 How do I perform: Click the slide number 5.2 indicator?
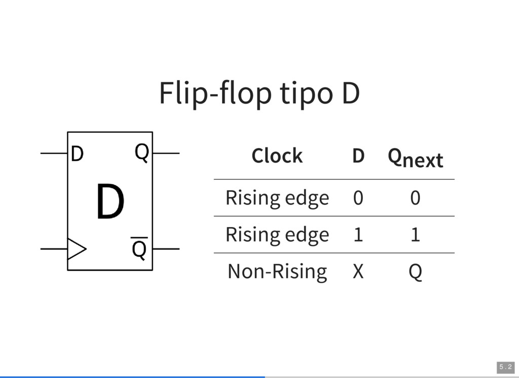(505, 367)
